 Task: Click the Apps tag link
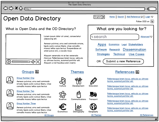102,45
